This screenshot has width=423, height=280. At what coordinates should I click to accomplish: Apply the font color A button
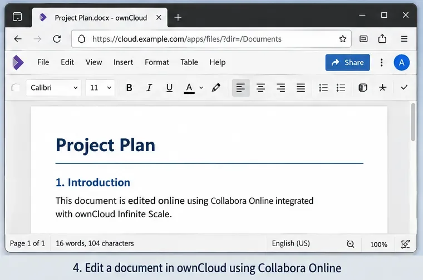click(x=189, y=88)
